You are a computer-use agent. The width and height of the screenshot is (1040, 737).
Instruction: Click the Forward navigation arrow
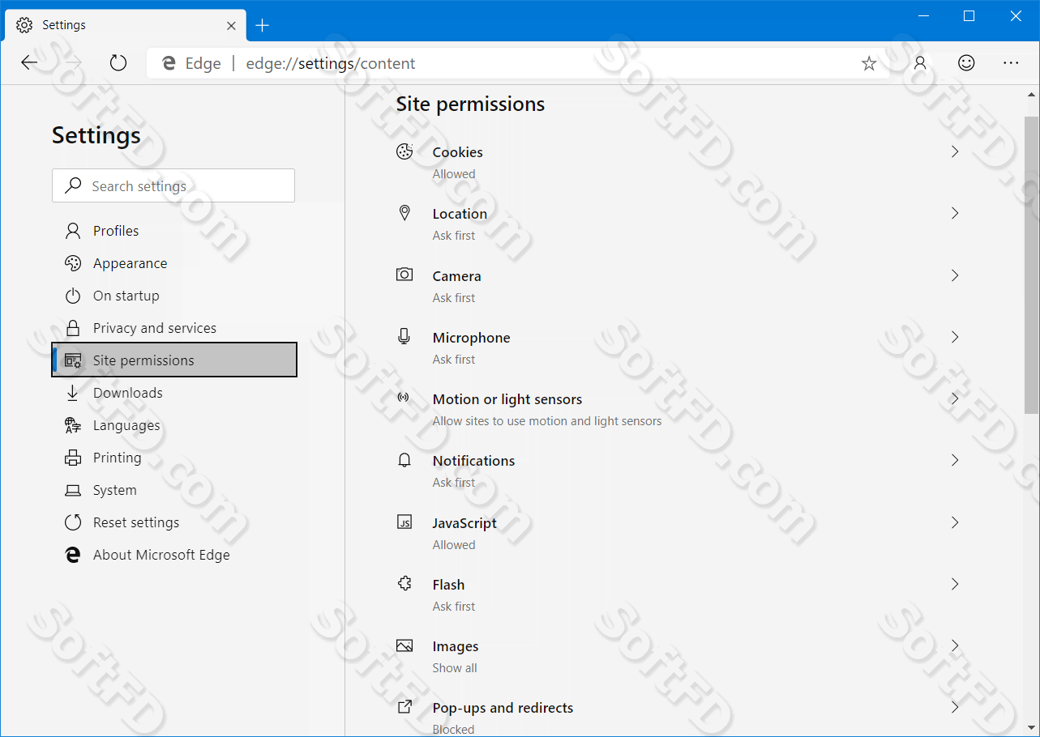click(x=74, y=63)
